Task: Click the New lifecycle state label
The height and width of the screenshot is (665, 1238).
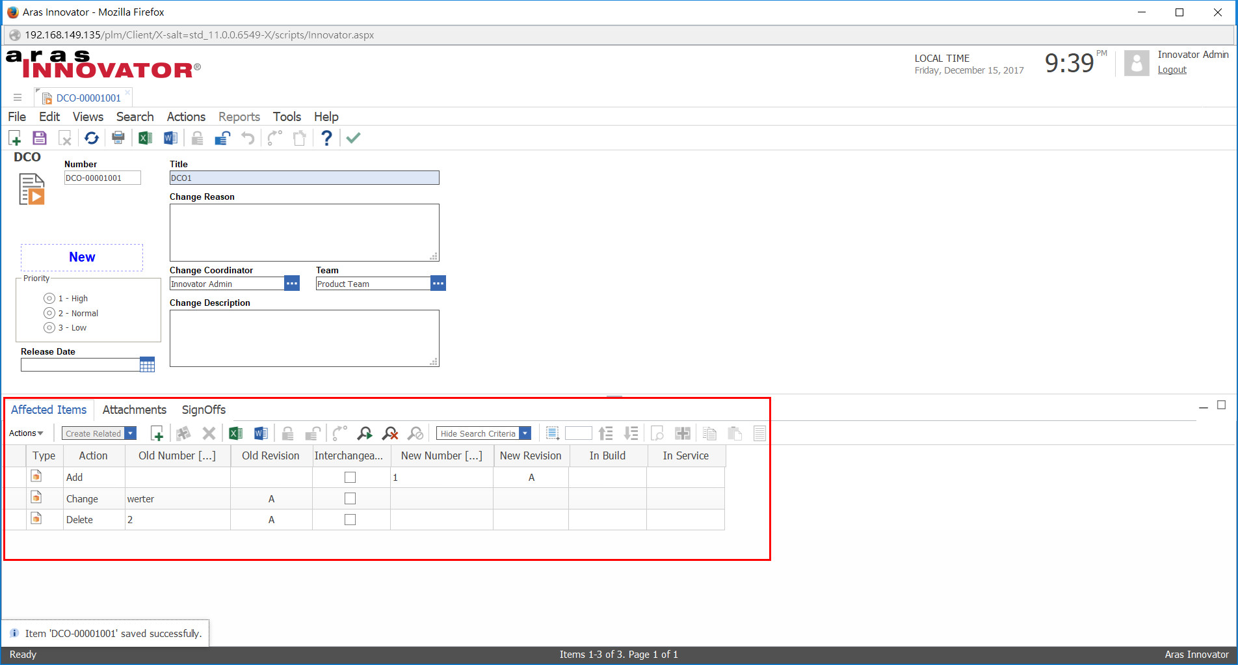Action: pos(82,258)
